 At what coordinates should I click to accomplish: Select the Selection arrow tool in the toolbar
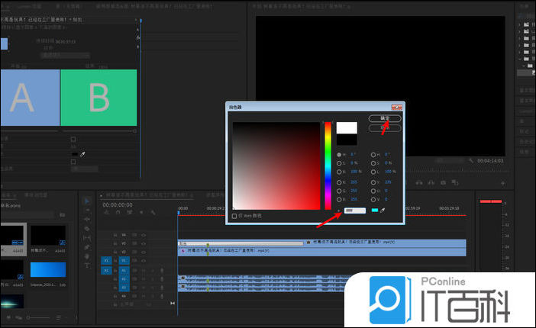pyautogui.click(x=87, y=201)
